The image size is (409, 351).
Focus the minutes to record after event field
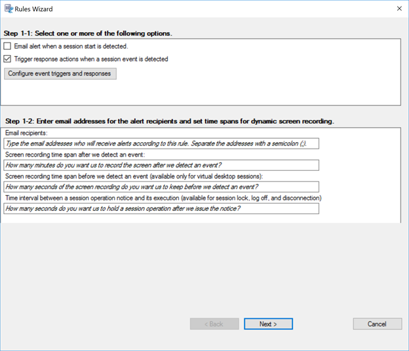coord(161,165)
